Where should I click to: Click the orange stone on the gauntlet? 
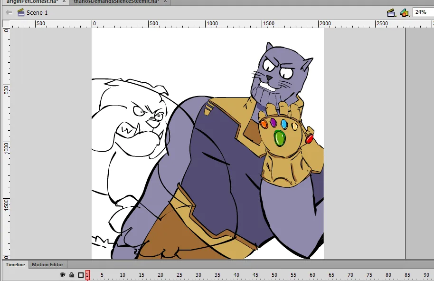pyautogui.click(x=264, y=124)
